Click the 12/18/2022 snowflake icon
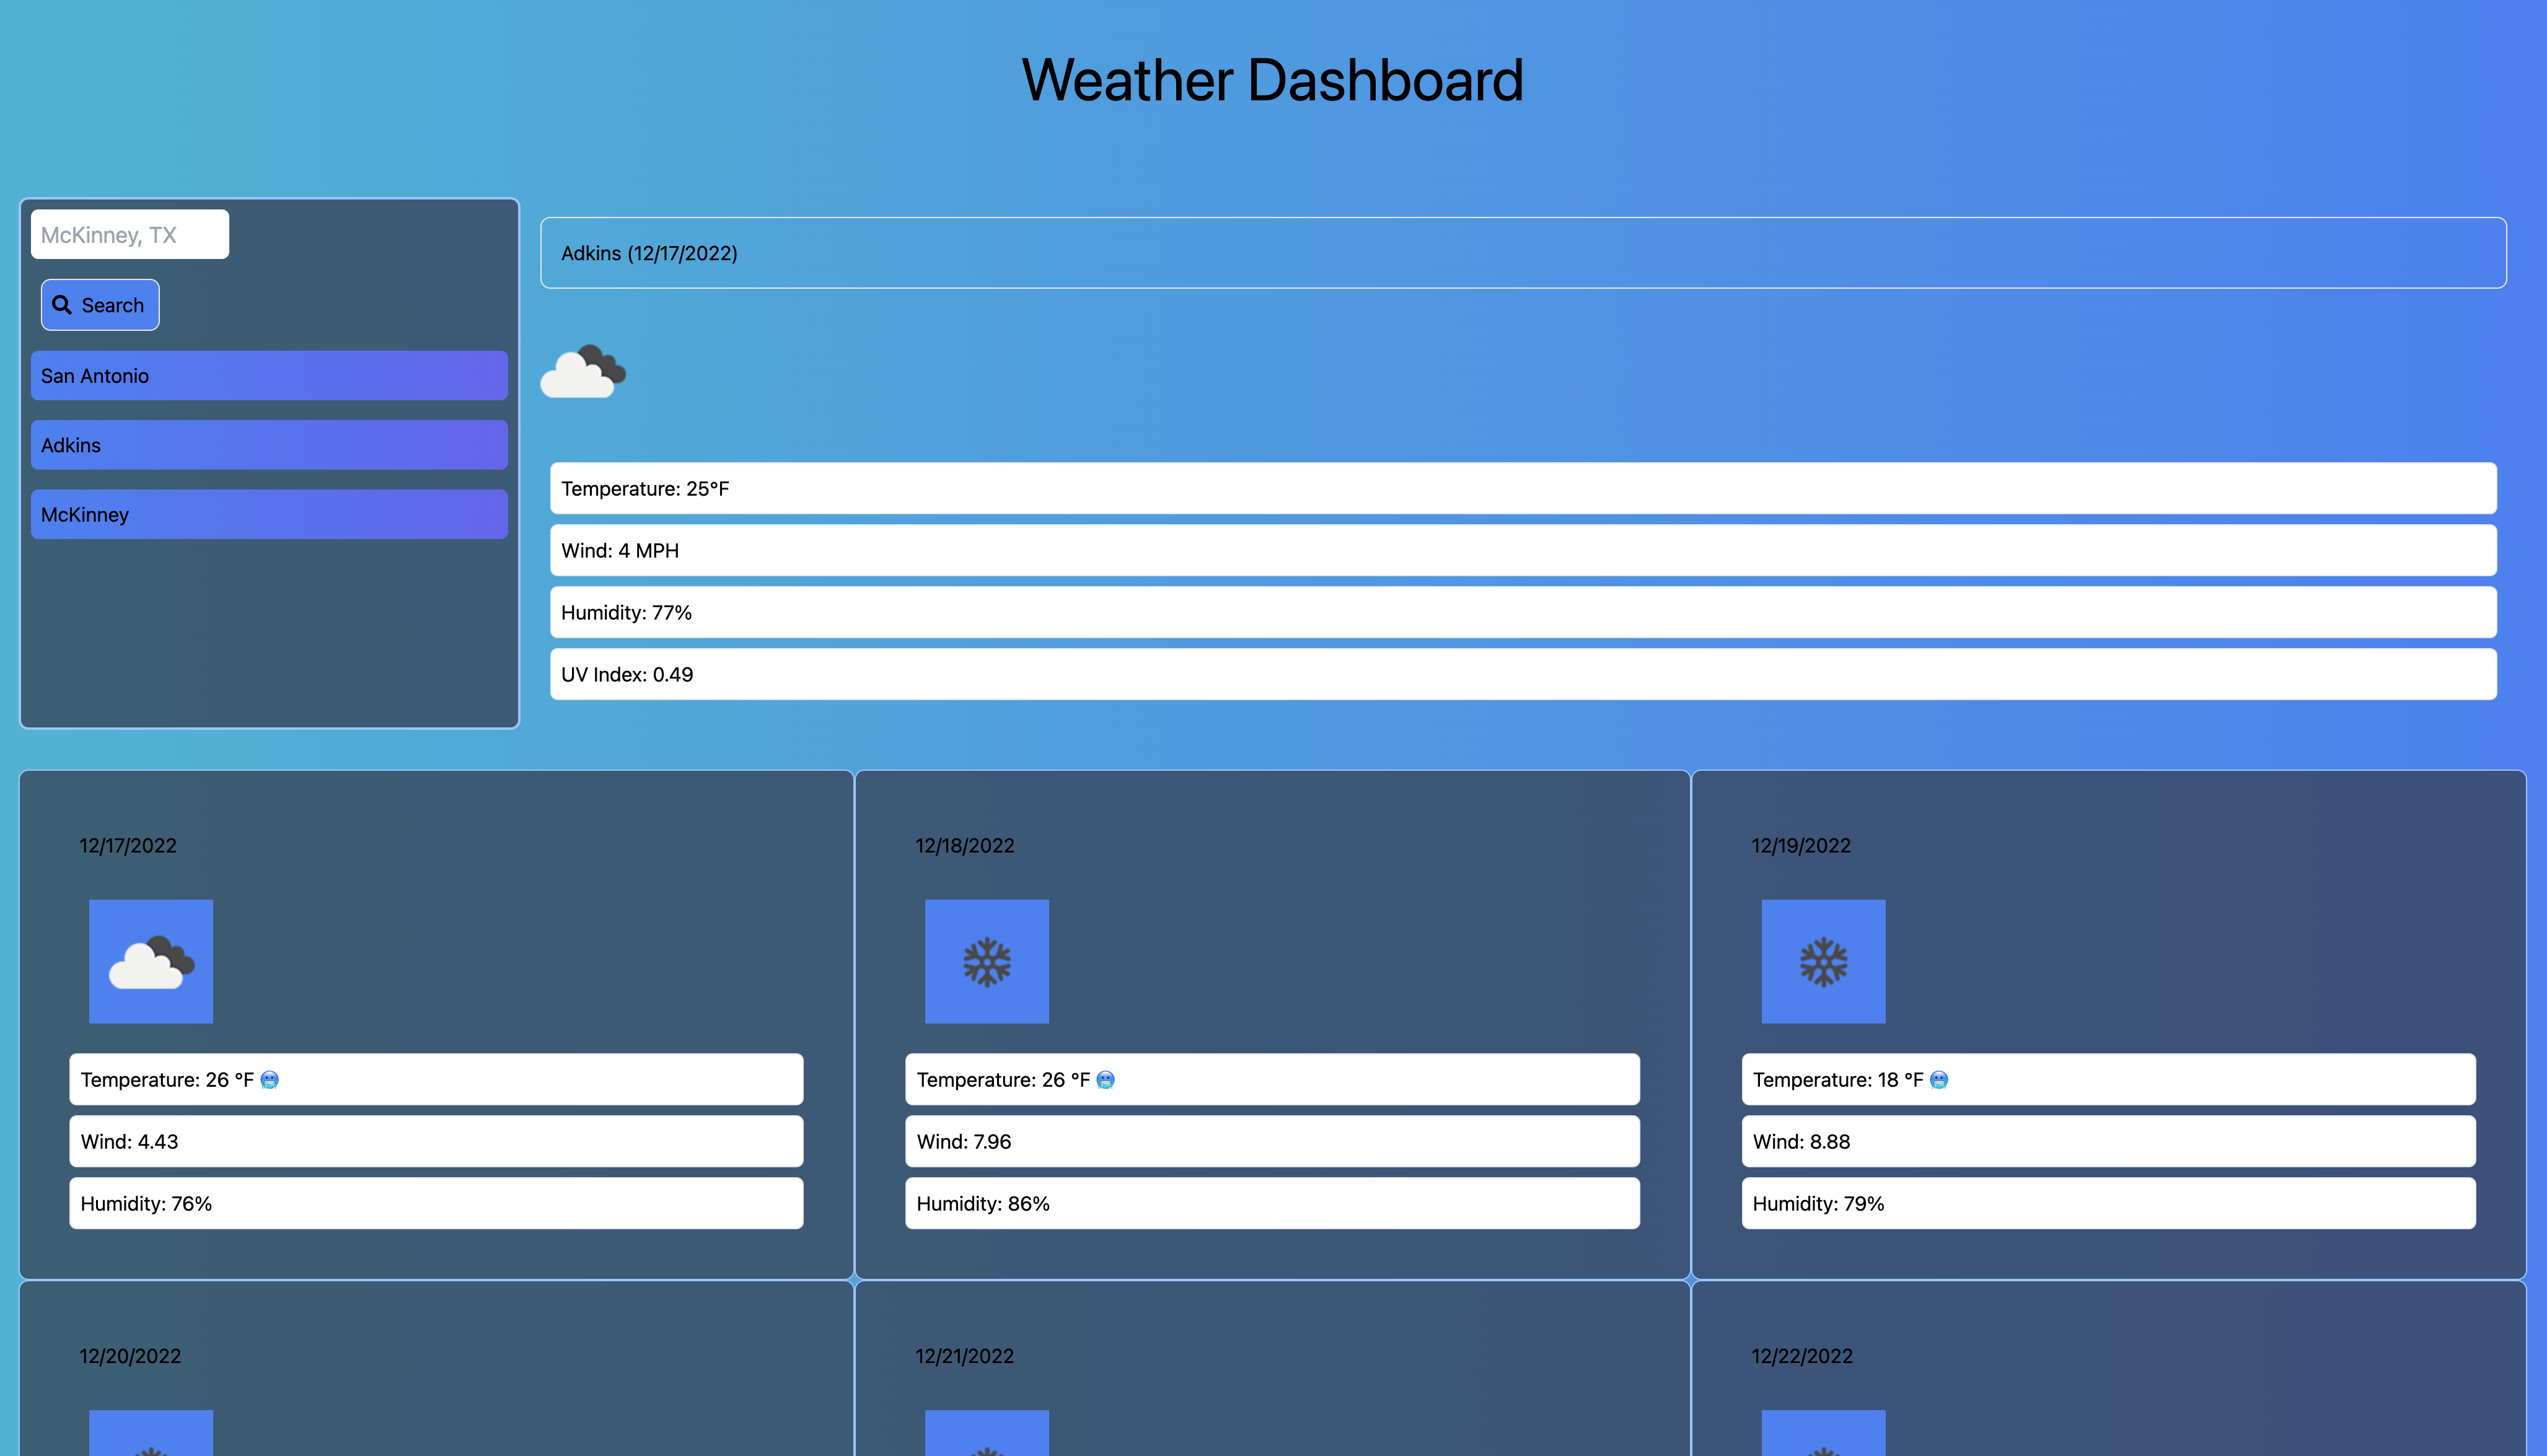 [x=987, y=962]
